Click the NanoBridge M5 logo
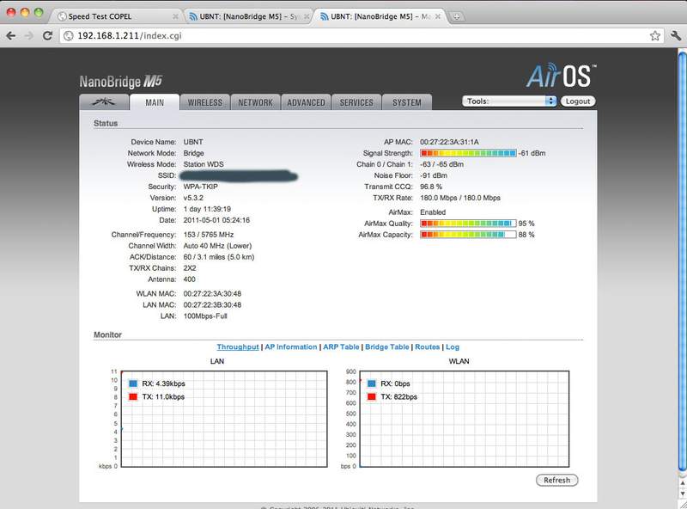Image resolution: width=687 pixels, height=509 pixels. tap(121, 81)
